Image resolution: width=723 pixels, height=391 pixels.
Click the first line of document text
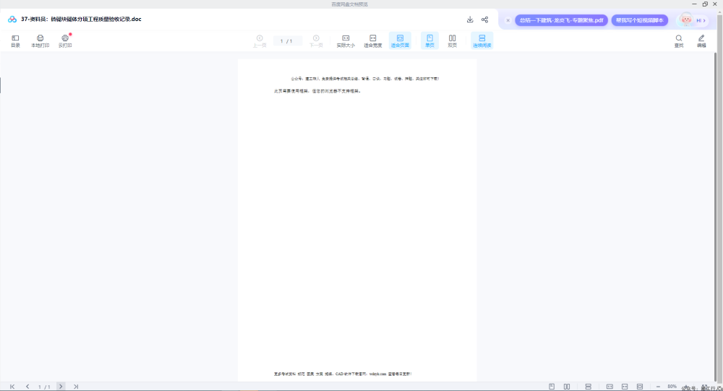coord(365,79)
